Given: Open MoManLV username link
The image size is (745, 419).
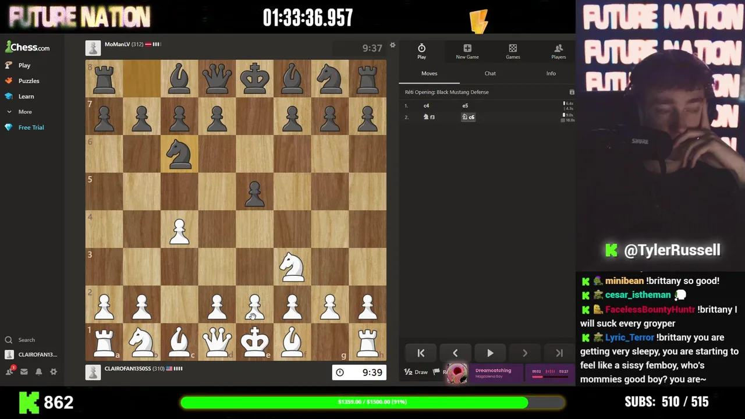Looking at the screenshot, I should pyautogui.click(x=117, y=44).
